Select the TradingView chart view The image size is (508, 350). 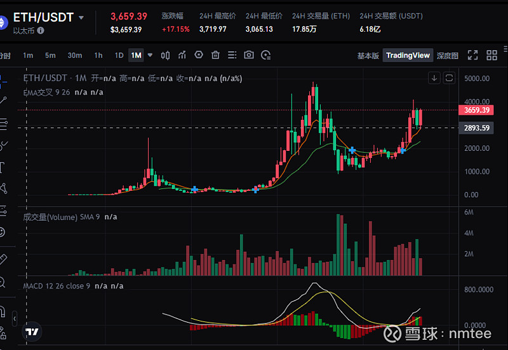pyautogui.click(x=408, y=55)
